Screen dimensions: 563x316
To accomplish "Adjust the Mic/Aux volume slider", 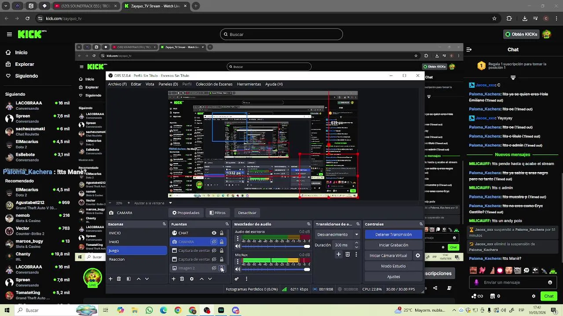I will 276,269.
